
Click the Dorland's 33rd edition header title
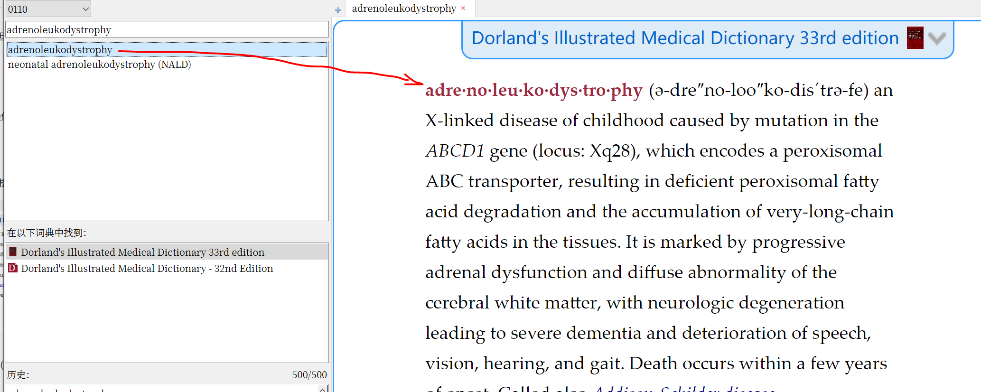(x=684, y=38)
